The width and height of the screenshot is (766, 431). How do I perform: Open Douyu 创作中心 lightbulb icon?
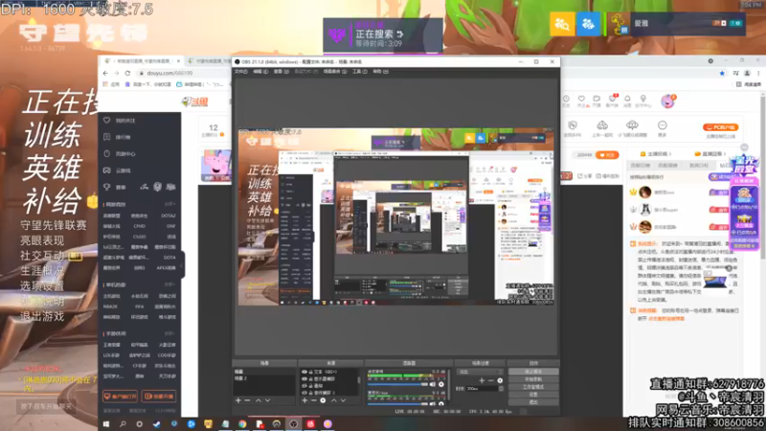[x=643, y=99]
